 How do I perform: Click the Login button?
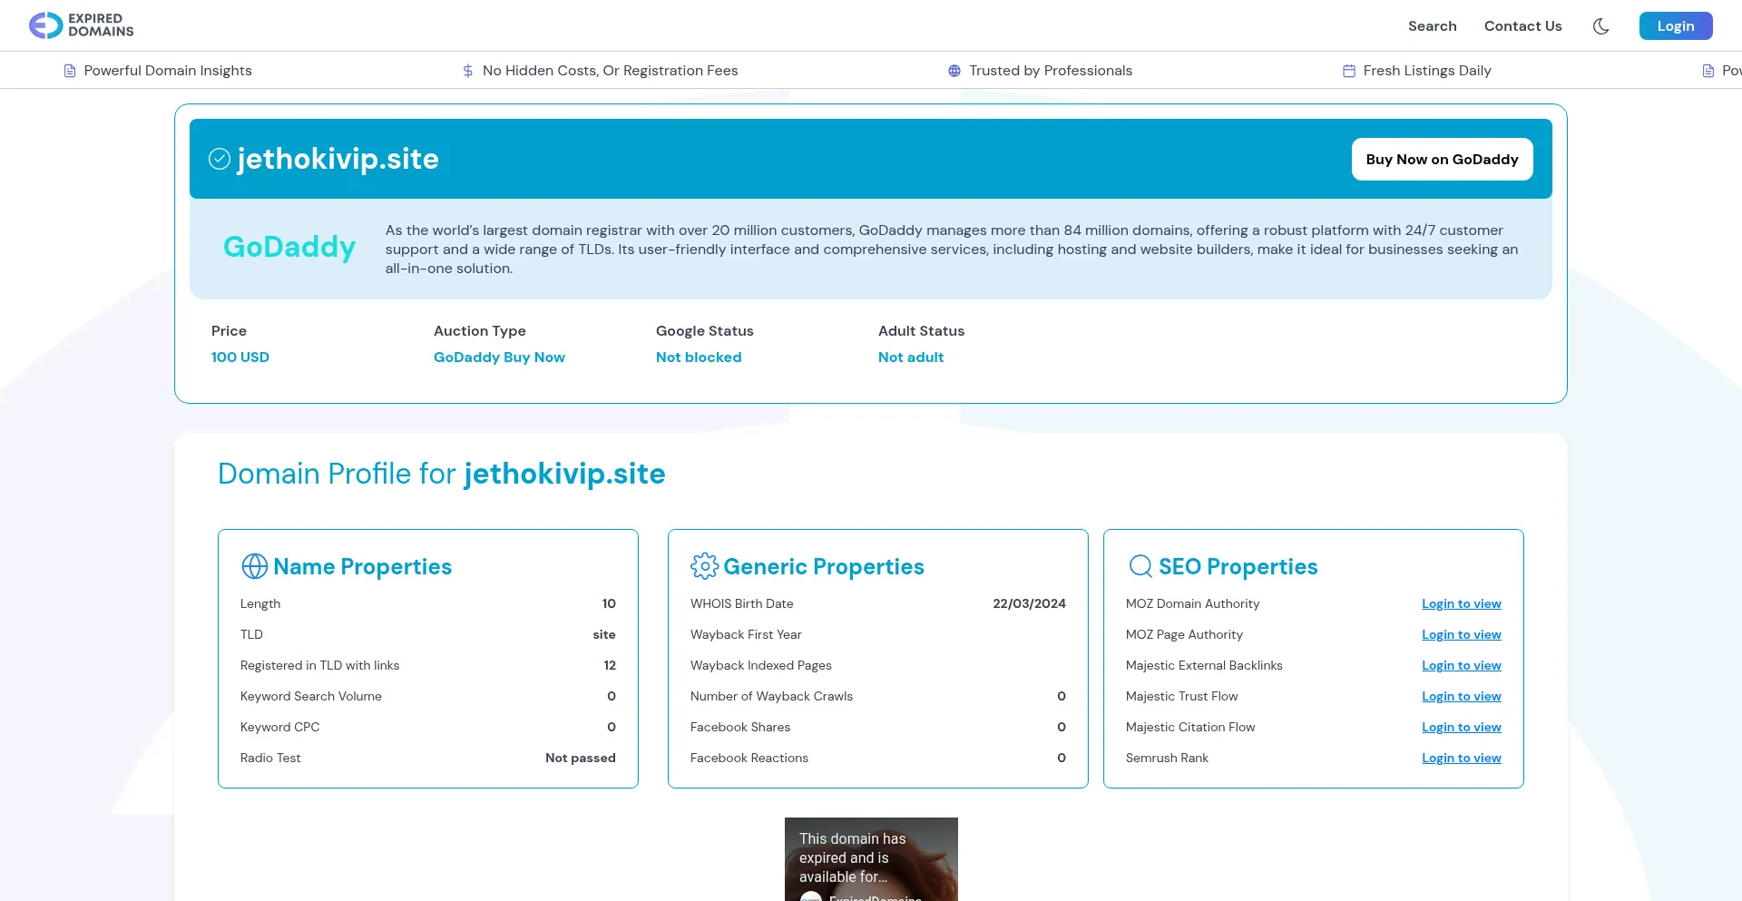[x=1676, y=25]
